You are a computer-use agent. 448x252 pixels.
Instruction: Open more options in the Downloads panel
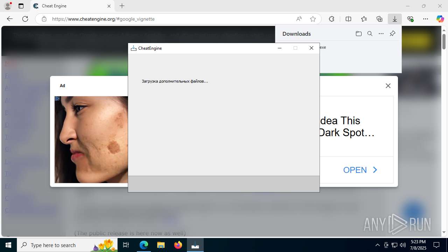[381, 34]
